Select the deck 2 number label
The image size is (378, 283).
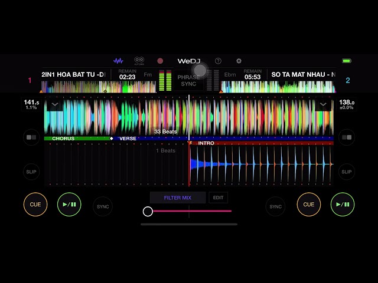point(348,80)
